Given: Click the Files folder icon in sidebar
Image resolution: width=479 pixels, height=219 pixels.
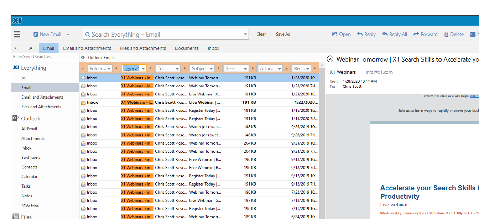Looking at the screenshot, I should [16, 216].
